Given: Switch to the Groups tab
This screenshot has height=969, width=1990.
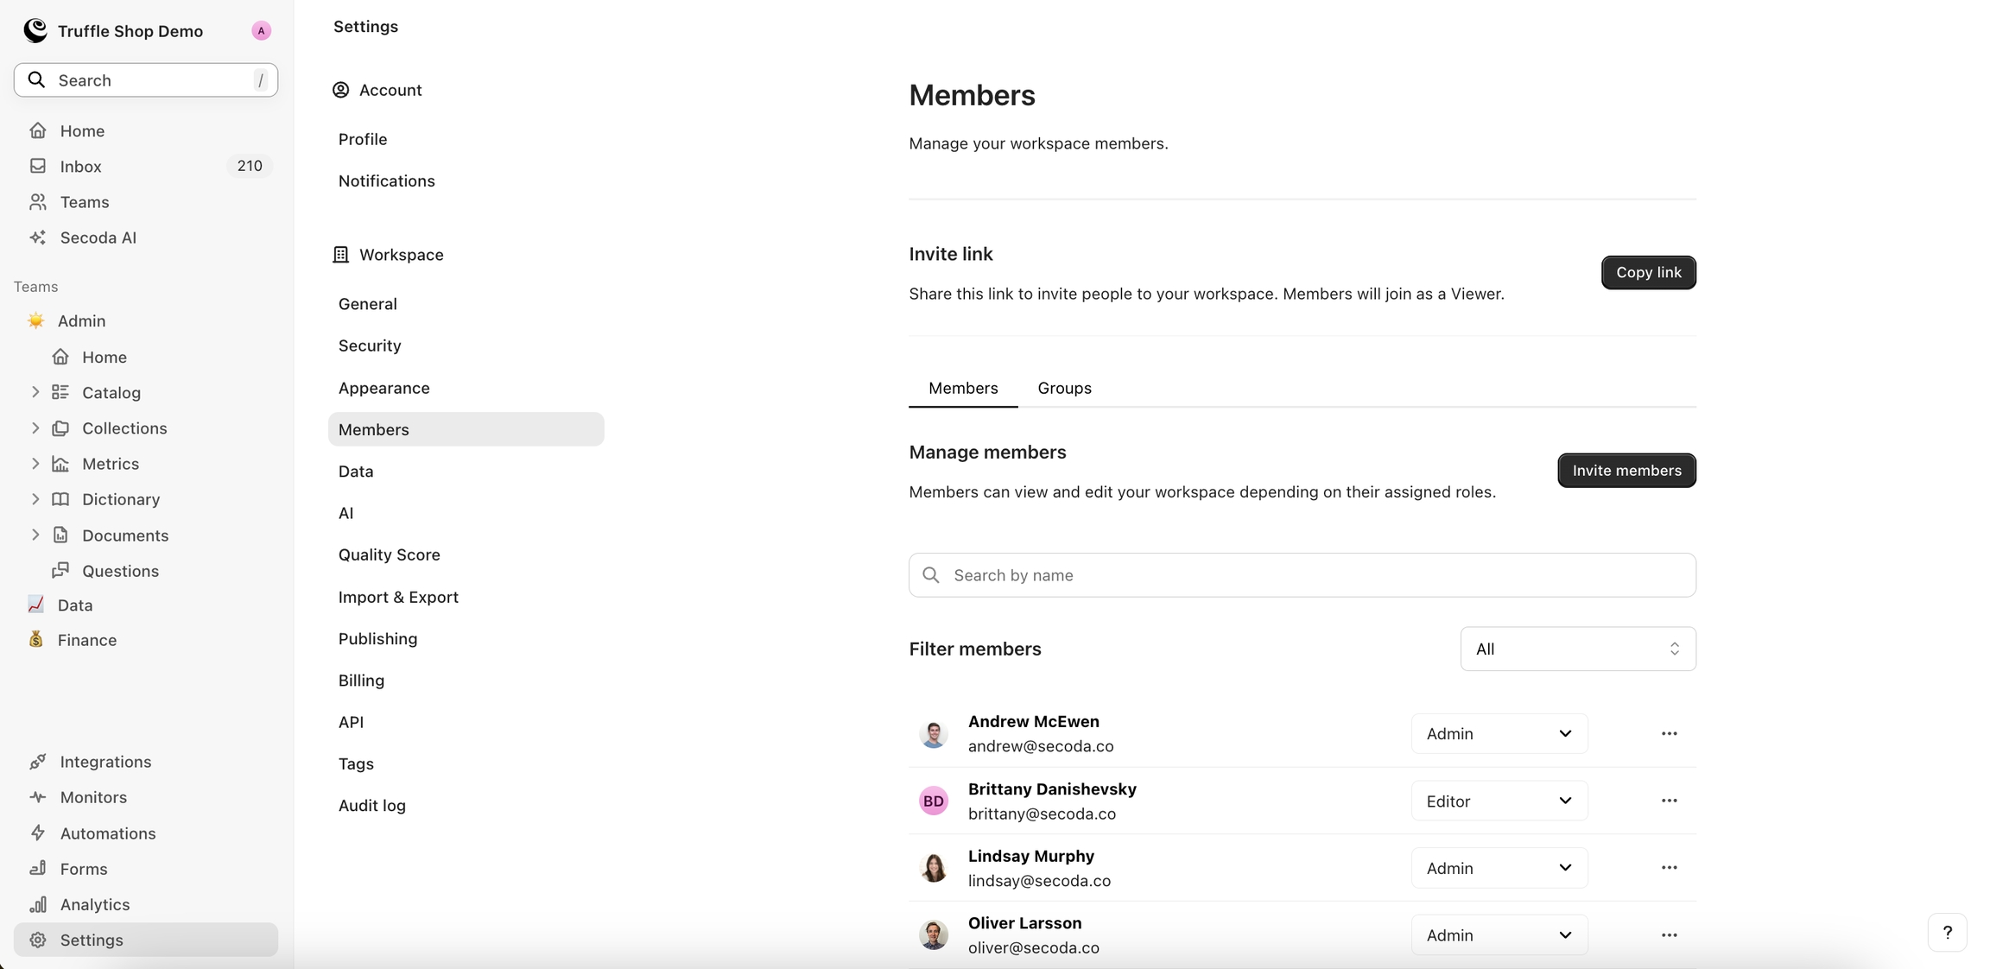Looking at the screenshot, I should pyautogui.click(x=1064, y=388).
